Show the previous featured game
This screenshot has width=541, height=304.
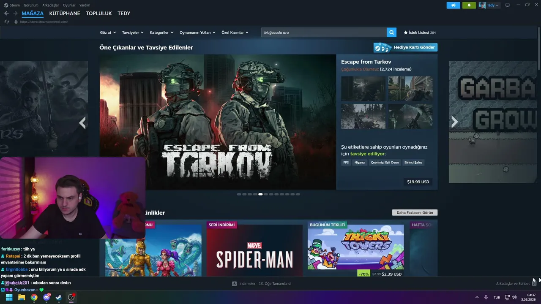[x=82, y=122]
